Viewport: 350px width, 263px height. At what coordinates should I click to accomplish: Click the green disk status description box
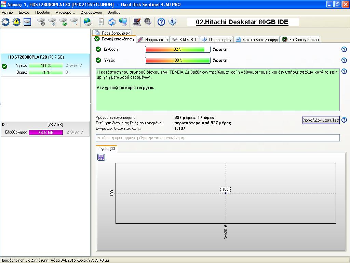point(218,90)
